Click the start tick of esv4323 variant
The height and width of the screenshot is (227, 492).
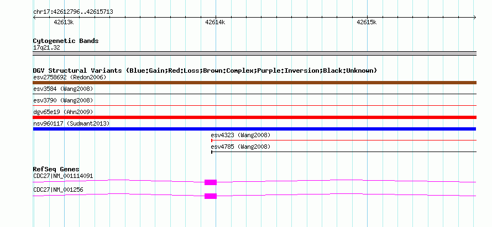[212, 140]
